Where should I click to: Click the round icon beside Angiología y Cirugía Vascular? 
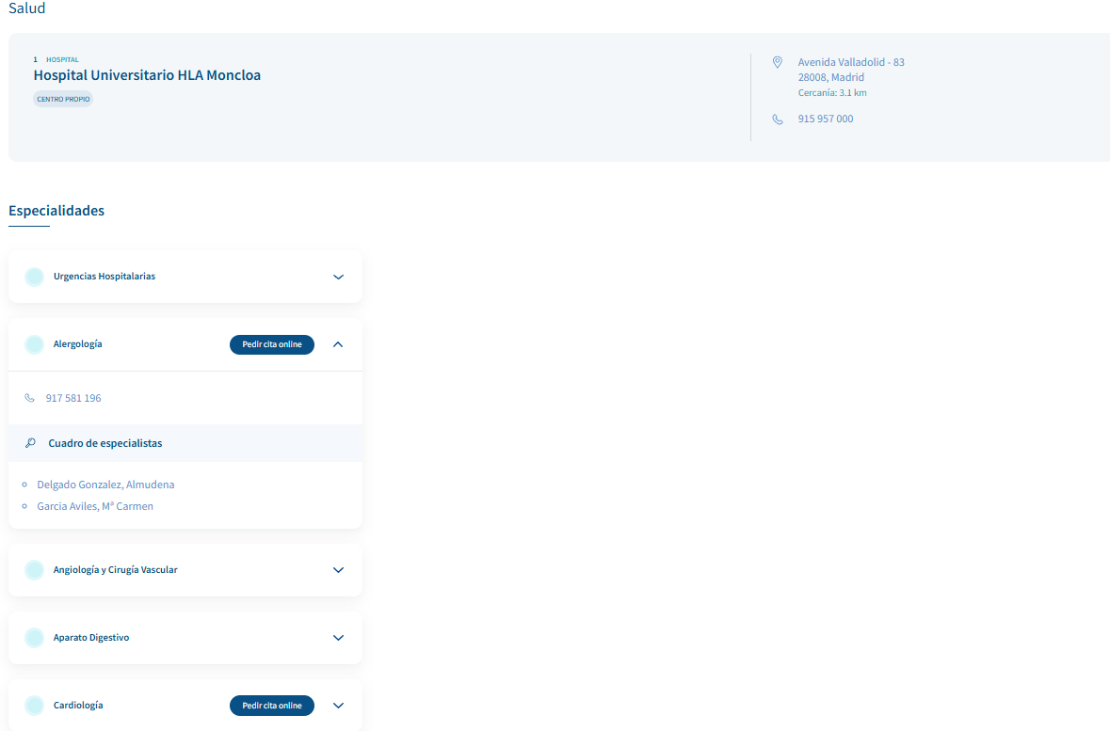(34, 570)
